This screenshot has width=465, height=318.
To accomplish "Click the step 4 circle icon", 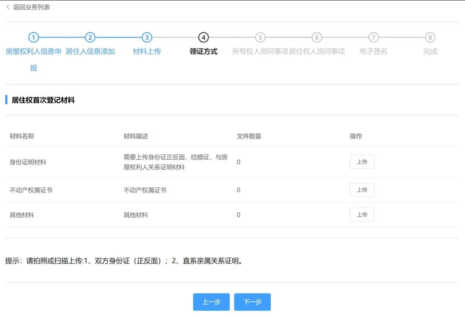I will [203, 38].
